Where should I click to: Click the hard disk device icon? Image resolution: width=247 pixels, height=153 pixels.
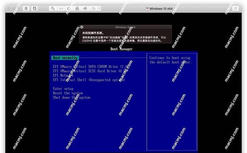[x=69, y=8]
